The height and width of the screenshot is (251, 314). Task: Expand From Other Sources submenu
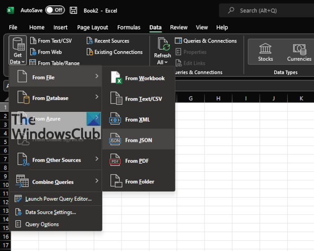click(56, 160)
